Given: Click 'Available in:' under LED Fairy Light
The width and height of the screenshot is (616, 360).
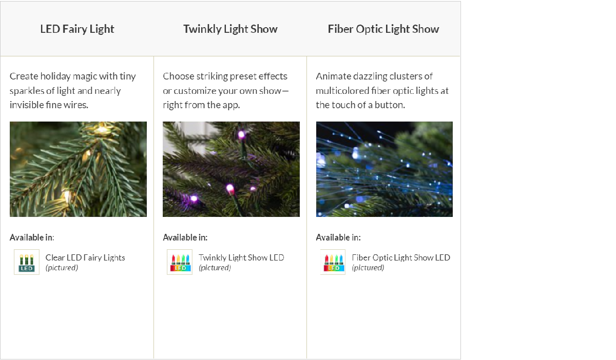Looking at the screenshot, I should [32, 237].
